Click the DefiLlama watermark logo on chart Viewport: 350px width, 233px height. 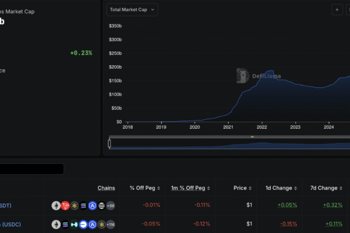pos(251,75)
